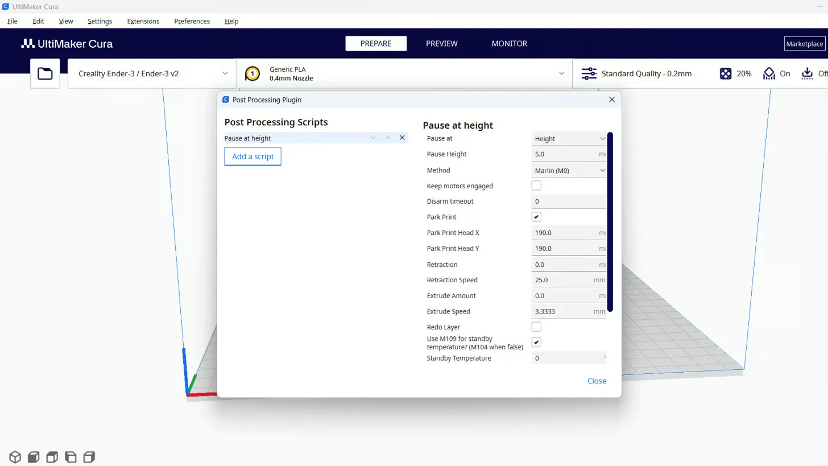Switch to the MONITOR stage

tap(510, 43)
